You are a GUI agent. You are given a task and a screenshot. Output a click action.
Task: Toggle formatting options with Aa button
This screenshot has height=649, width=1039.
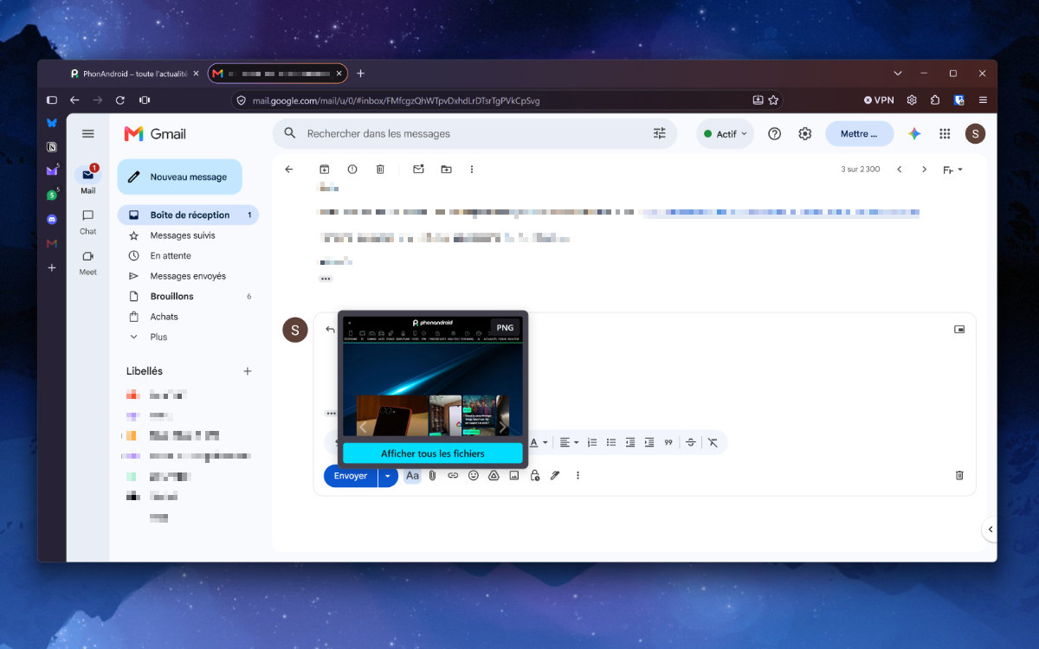[x=412, y=475]
